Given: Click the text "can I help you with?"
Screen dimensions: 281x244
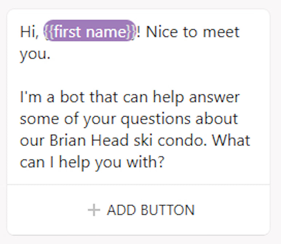Looking at the screenshot, I should pyautogui.click(x=91, y=162).
